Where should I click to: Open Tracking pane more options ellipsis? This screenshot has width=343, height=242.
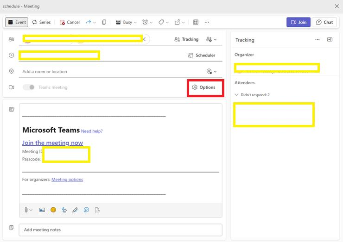pos(318,39)
